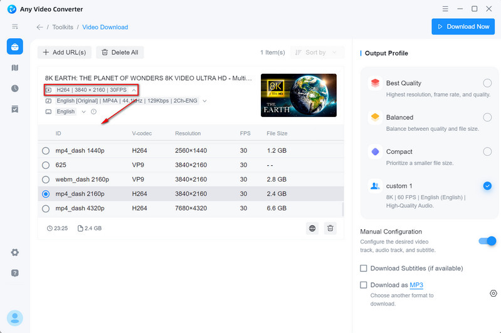This screenshot has height=333, width=501.
Task: Expand the English subtitle dropdown
Action: (84, 111)
